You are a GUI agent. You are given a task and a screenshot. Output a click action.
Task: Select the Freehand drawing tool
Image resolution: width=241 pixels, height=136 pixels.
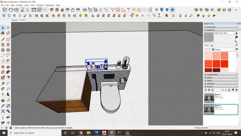pos(8,39)
